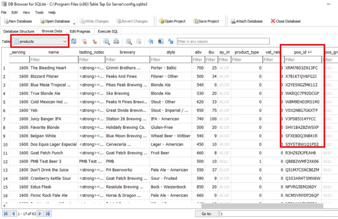Switch to Edit Pragmas tab
The image size is (338, 219).
pos(80,31)
